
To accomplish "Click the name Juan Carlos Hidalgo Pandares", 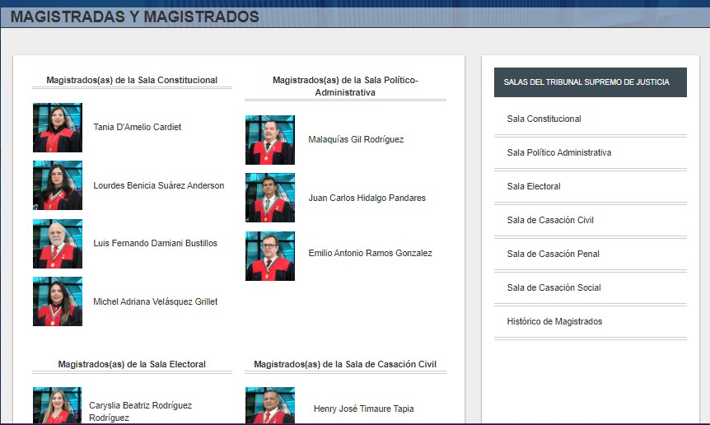I will (x=367, y=198).
